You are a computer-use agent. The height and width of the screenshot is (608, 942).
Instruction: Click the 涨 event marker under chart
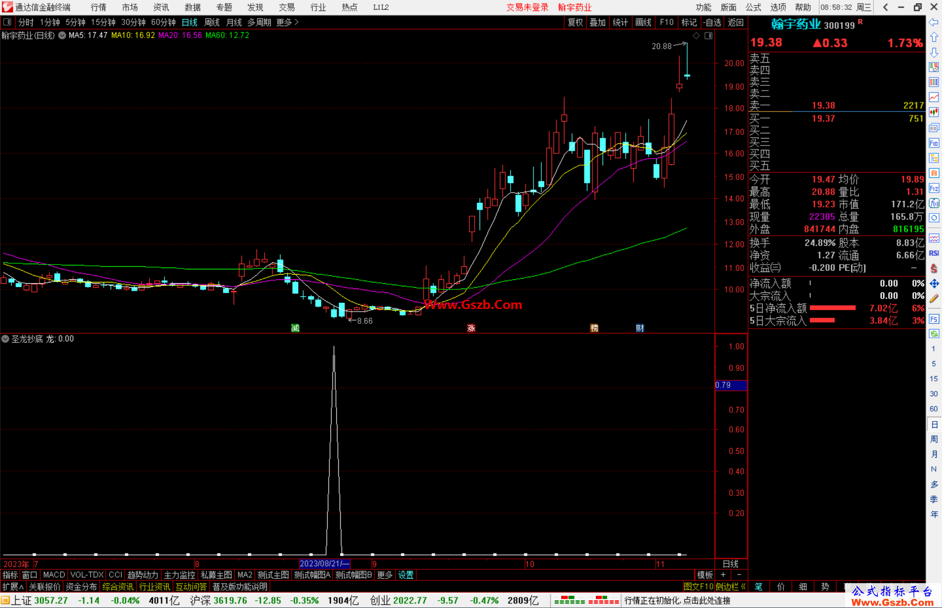tap(471, 328)
